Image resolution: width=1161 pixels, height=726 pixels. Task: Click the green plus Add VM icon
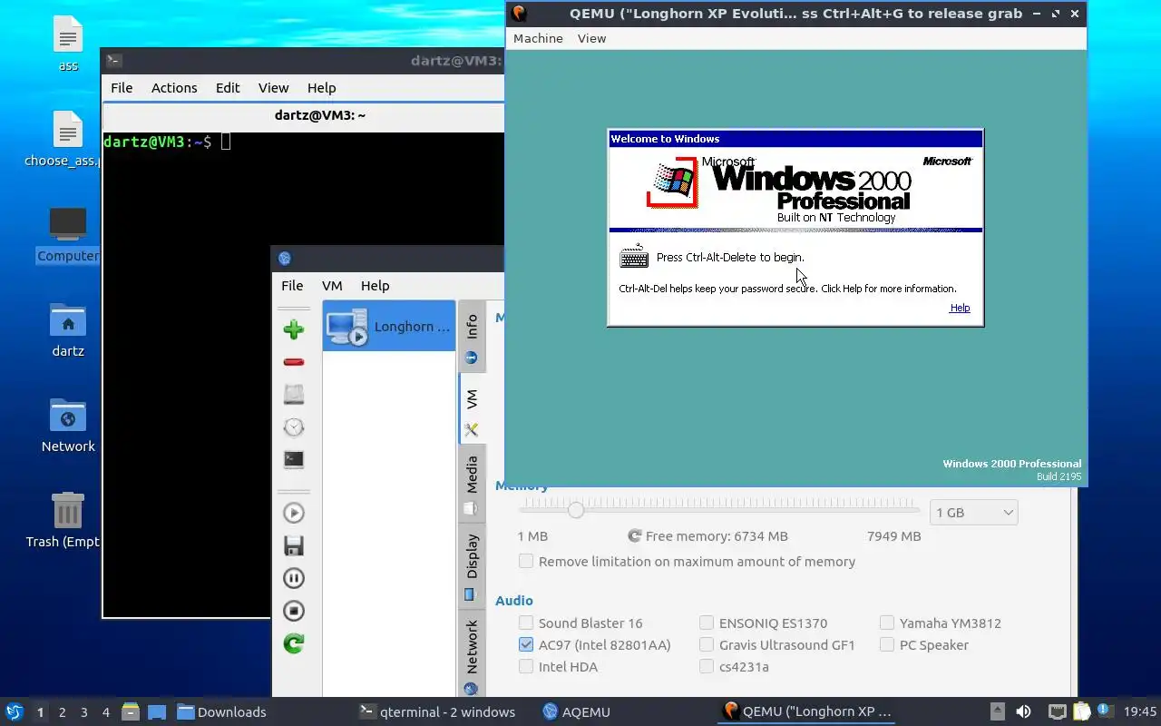(x=293, y=329)
